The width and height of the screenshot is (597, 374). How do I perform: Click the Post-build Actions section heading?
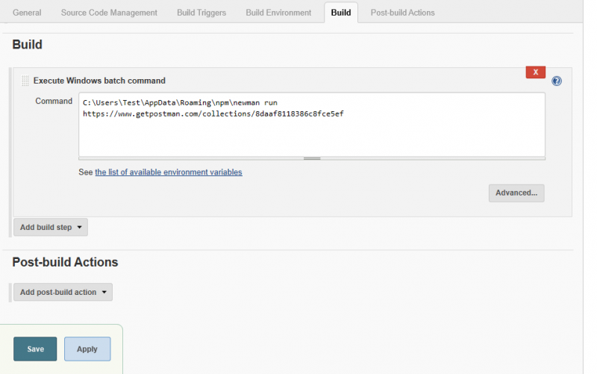[65, 262]
